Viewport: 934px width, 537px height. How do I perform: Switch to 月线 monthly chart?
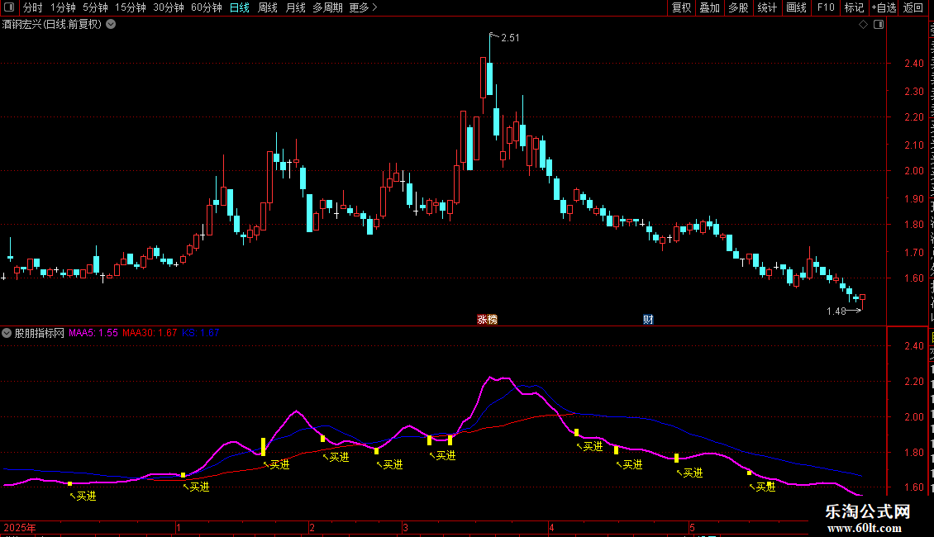click(x=295, y=7)
